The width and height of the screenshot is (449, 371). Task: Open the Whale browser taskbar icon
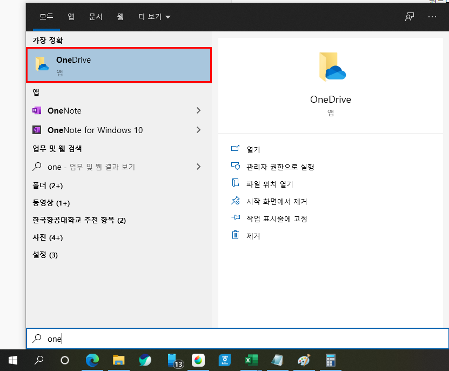pyautogui.click(x=145, y=360)
